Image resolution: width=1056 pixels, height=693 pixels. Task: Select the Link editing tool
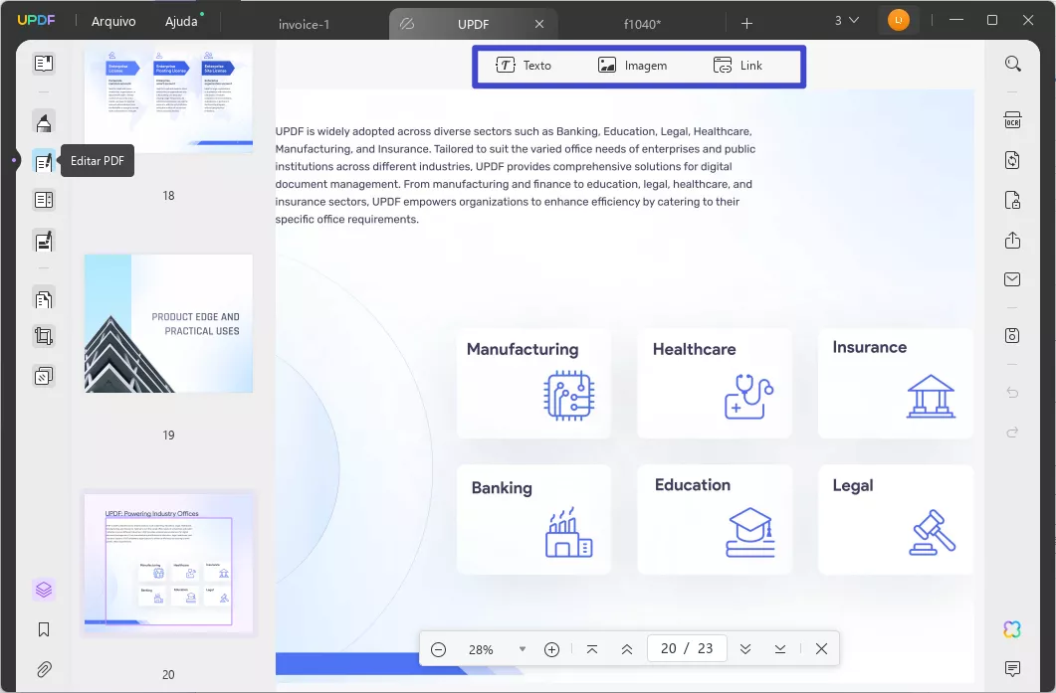coord(738,66)
